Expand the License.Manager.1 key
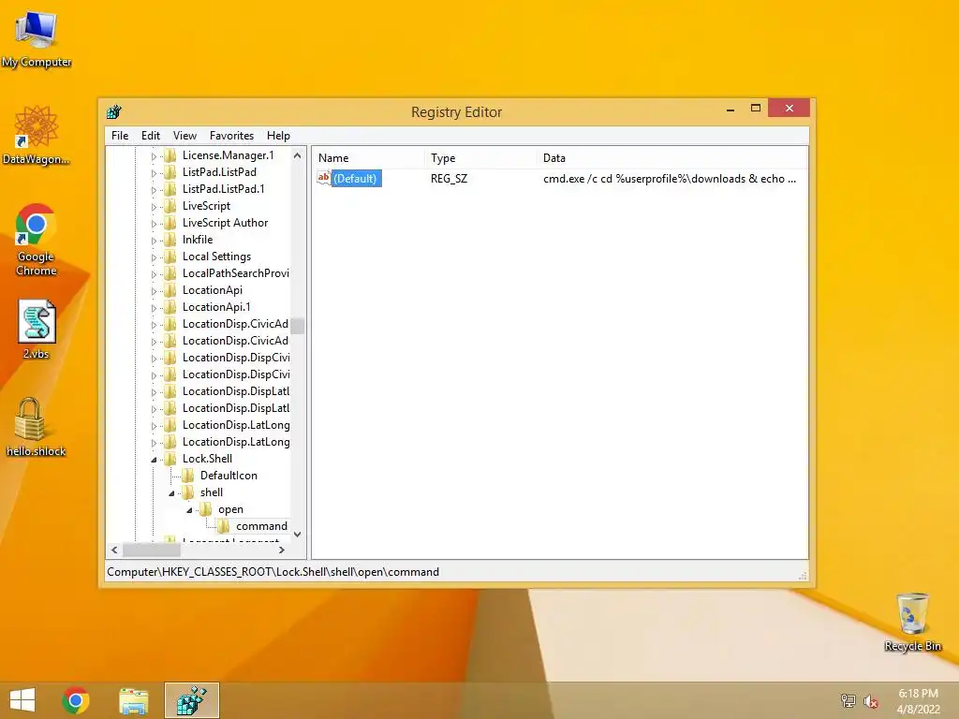This screenshot has height=719, width=959. coord(155,156)
